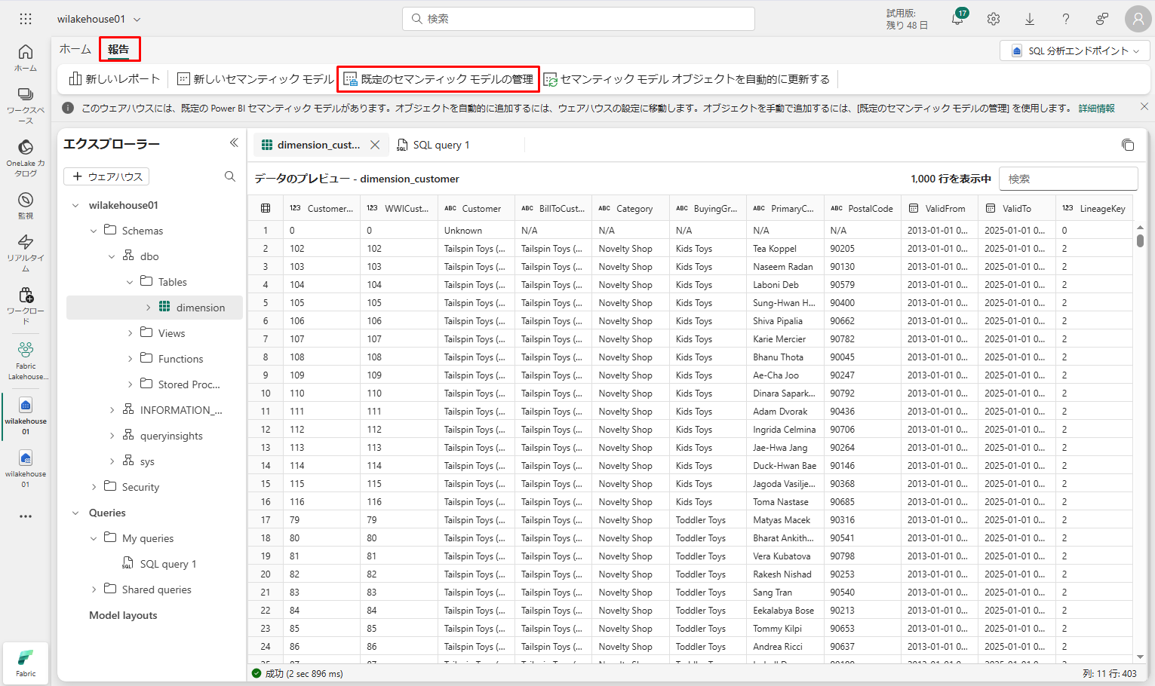This screenshot has height=686, width=1155.
Task: Click the data preview search field
Action: pyautogui.click(x=1067, y=179)
